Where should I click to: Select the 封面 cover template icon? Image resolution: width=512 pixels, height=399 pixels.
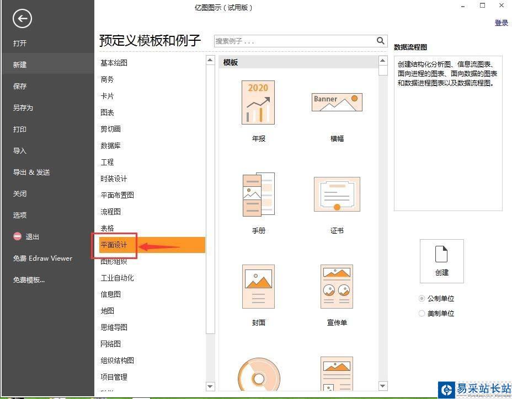258,287
